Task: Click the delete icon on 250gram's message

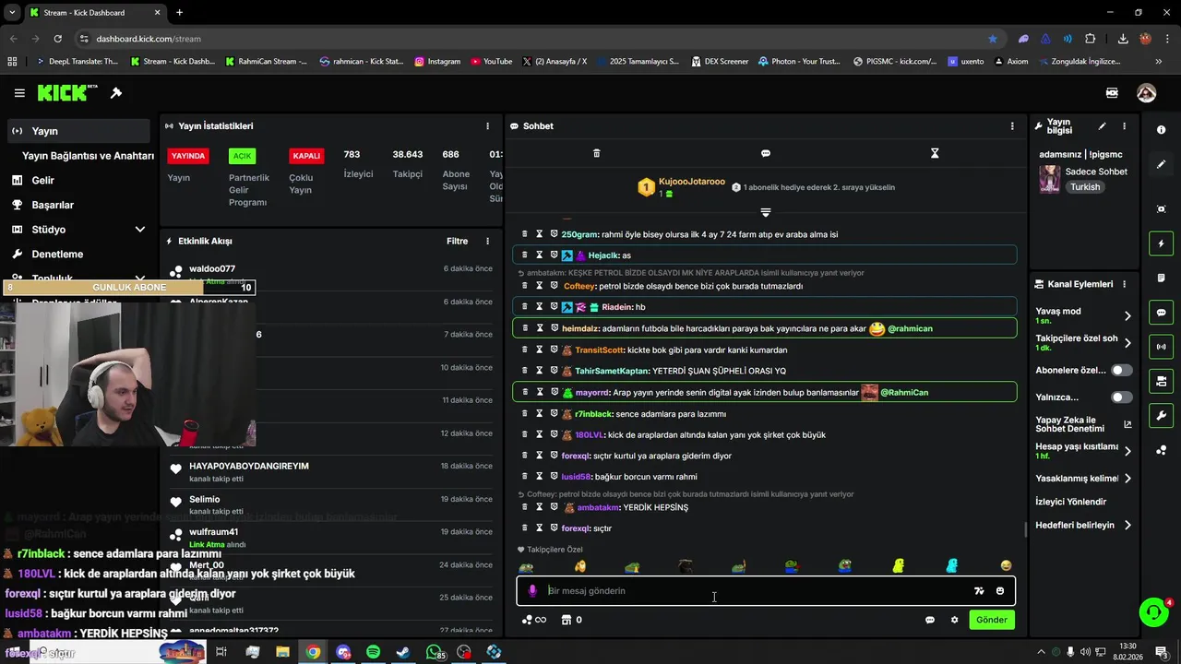Action: click(x=525, y=234)
